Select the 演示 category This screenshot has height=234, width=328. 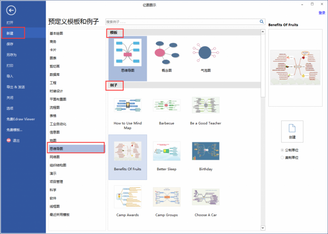pyautogui.click(x=53, y=173)
